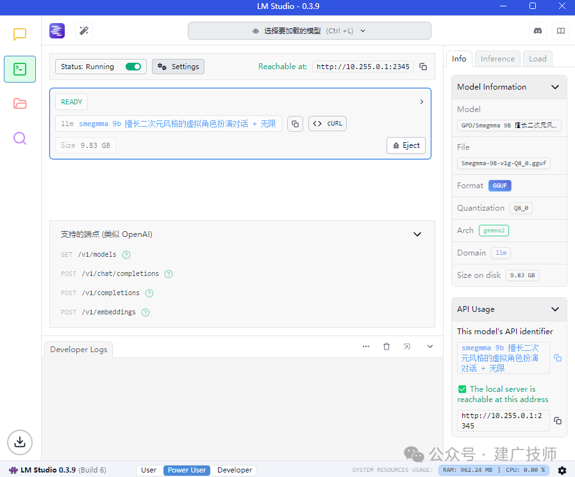
Task: Click the magic wand icon
Action: (x=84, y=31)
